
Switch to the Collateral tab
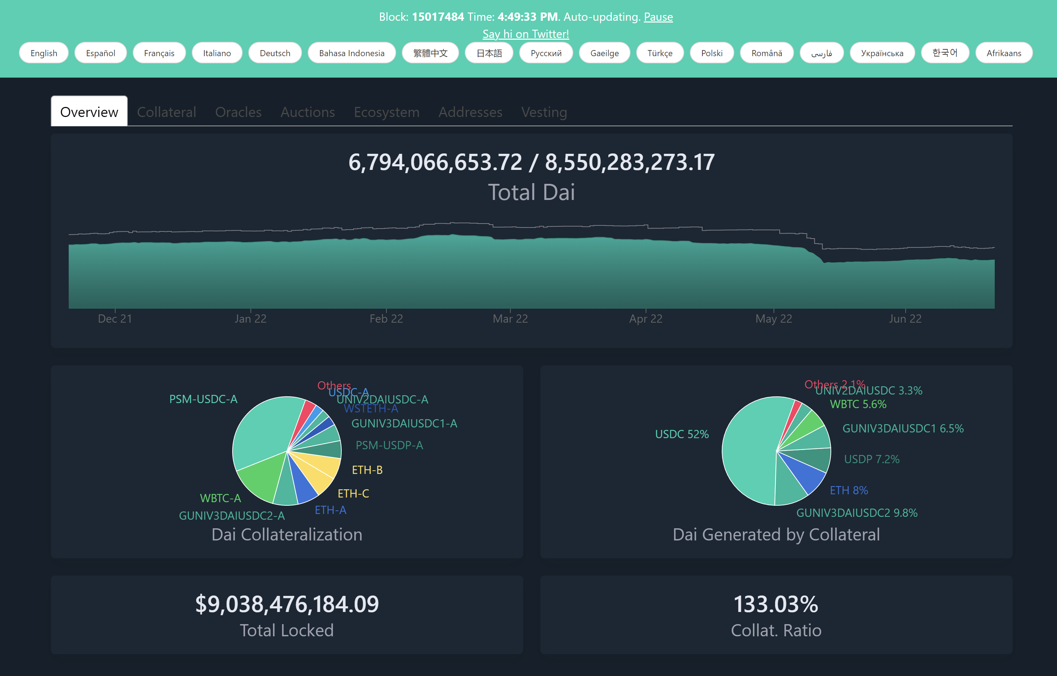pyautogui.click(x=166, y=112)
